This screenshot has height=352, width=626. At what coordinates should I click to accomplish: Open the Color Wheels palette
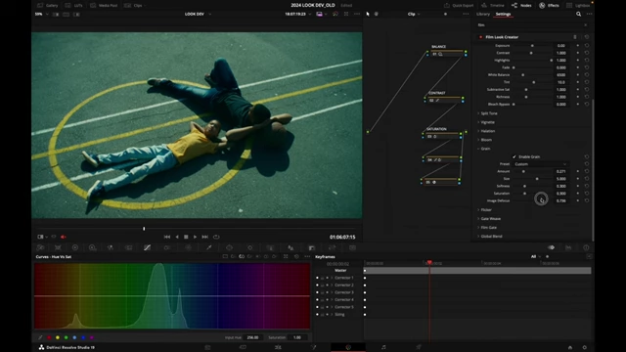[75, 247]
